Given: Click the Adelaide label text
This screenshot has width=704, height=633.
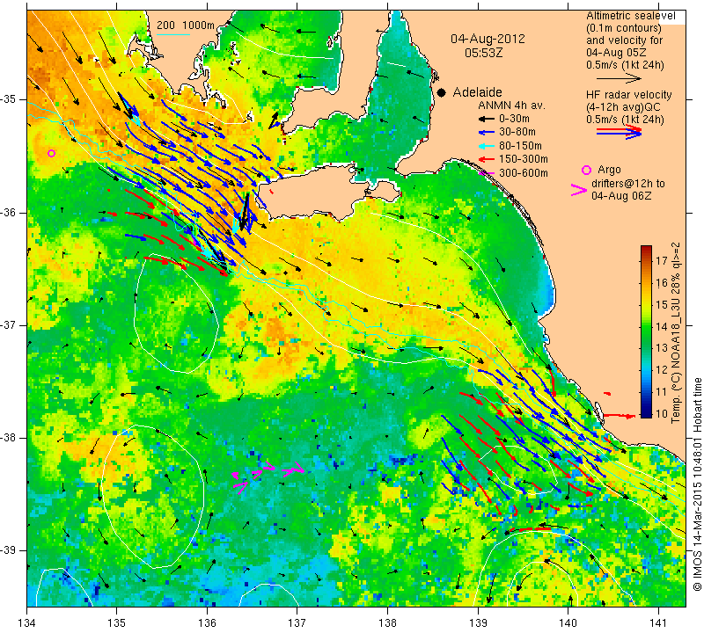Looking at the screenshot, I should [477, 92].
